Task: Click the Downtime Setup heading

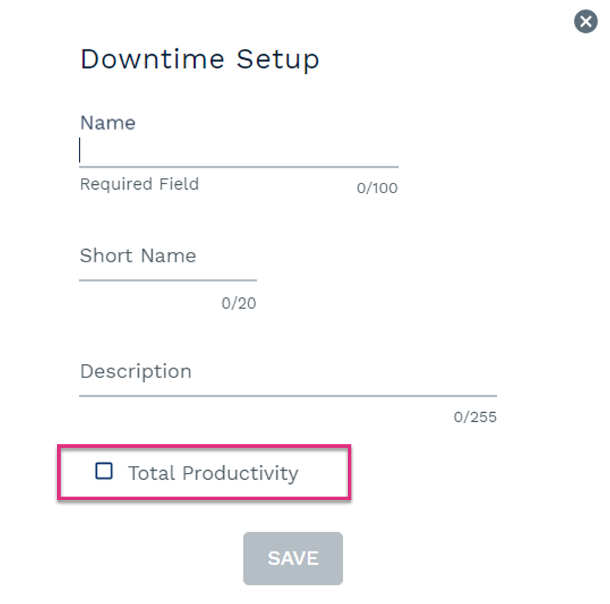Action: pyautogui.click(x=199, y=59)
